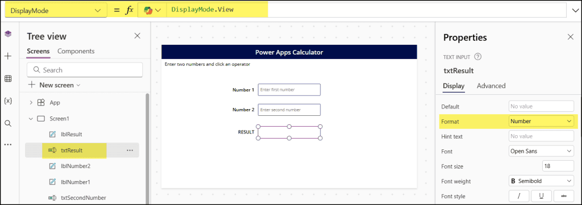Select txtSecondNumber in the tree view
Screen dimensions: 582x205
[x=84, y=198]
